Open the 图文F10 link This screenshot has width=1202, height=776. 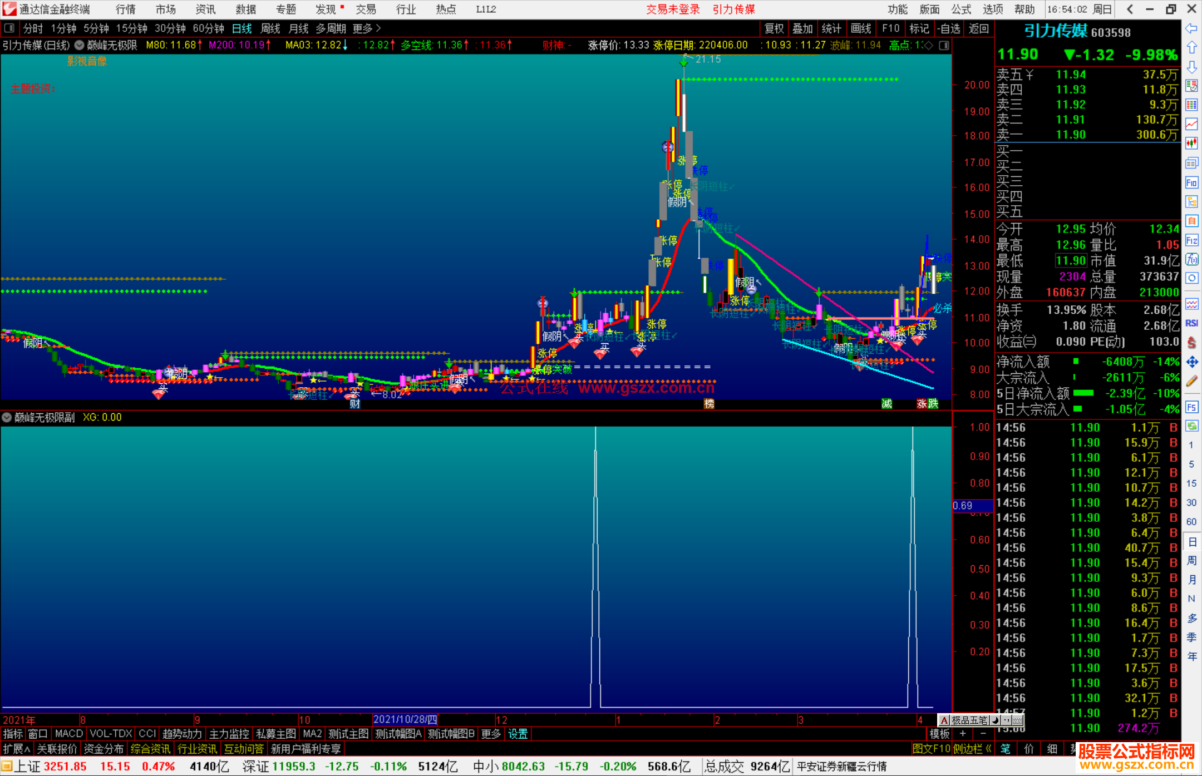point(931,749)
